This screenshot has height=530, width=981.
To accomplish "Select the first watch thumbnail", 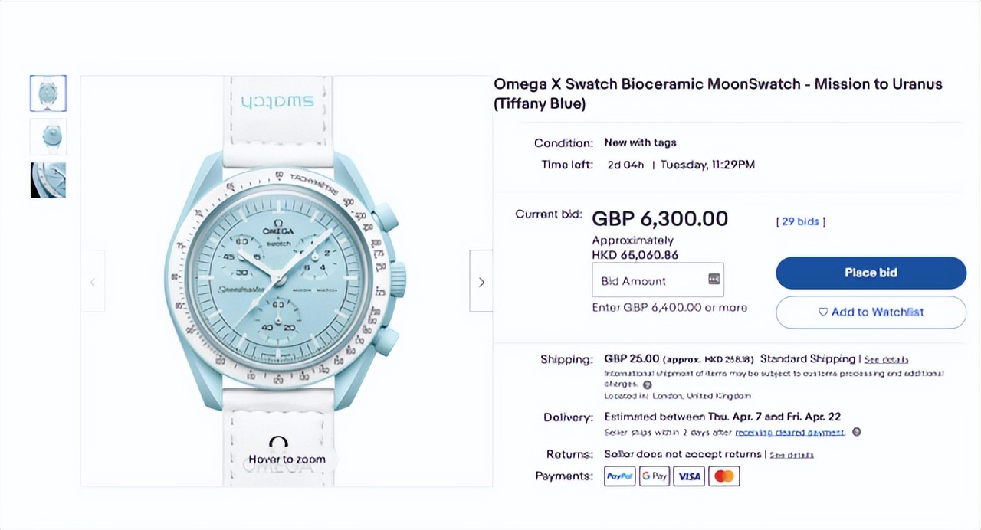I will [x=48, y=93].
